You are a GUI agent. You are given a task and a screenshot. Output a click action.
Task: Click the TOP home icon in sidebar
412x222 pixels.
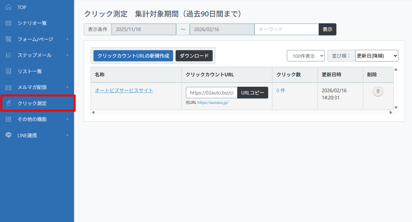[8, 7]
